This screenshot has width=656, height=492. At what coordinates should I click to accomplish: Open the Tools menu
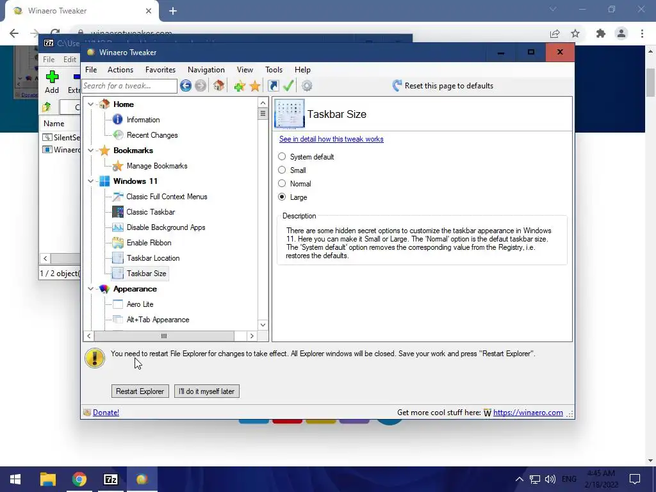[274, 70]
